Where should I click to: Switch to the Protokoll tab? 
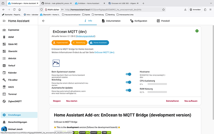163,21
